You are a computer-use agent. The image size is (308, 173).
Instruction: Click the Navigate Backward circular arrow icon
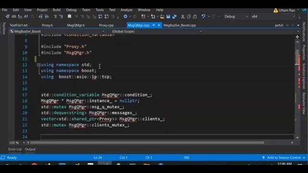(x=125, y=16)
